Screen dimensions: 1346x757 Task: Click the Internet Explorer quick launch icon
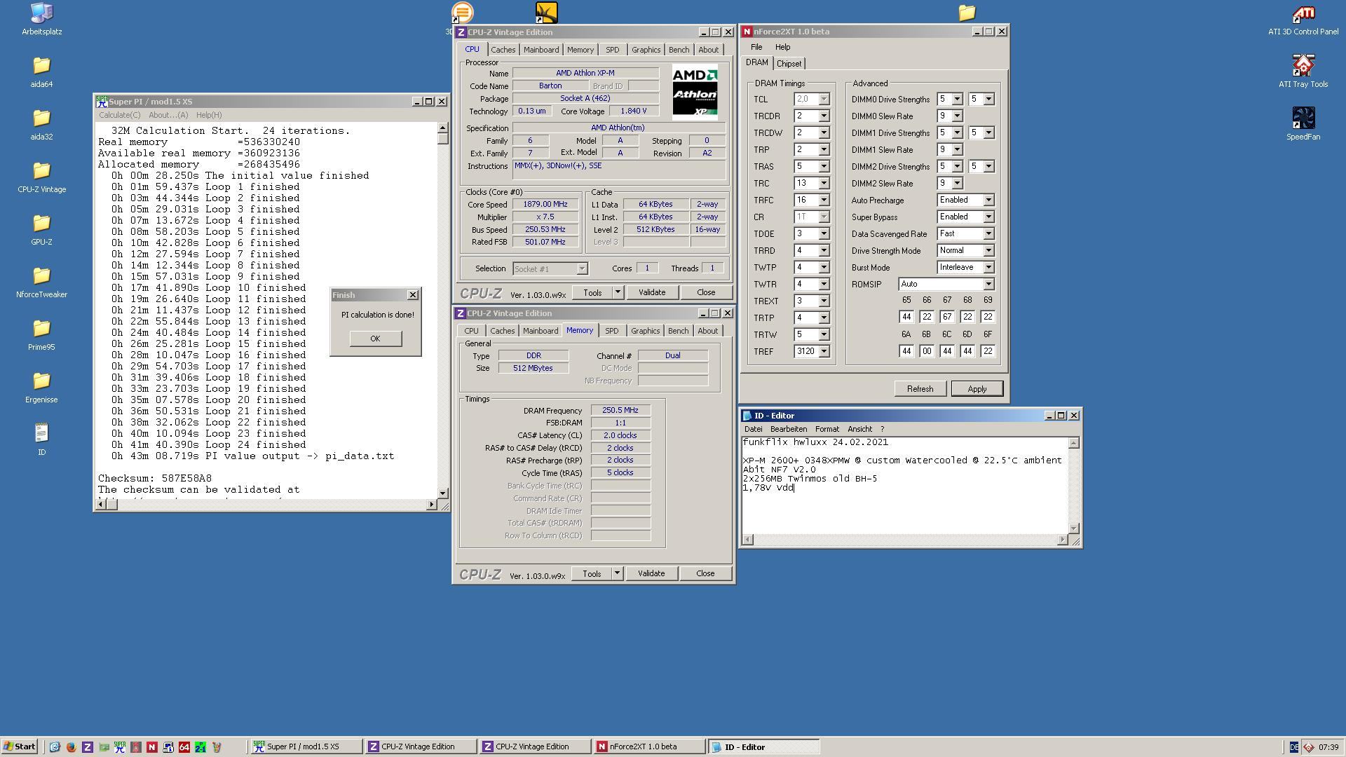(55, 747)
